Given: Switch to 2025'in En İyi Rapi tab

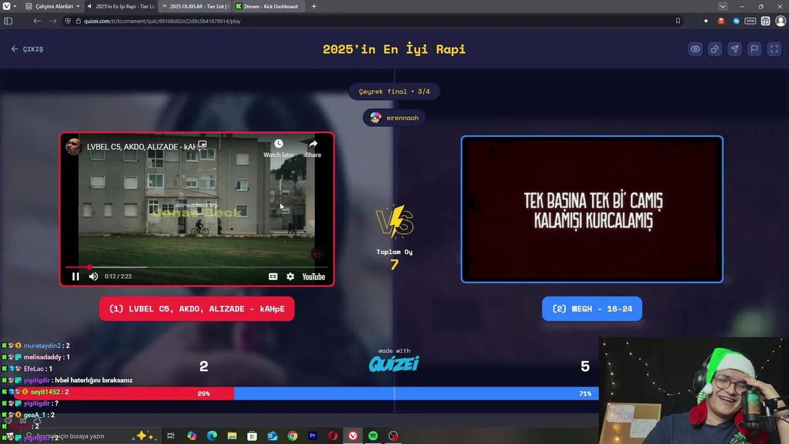Looking at the screenshot, I should (121, 6).
